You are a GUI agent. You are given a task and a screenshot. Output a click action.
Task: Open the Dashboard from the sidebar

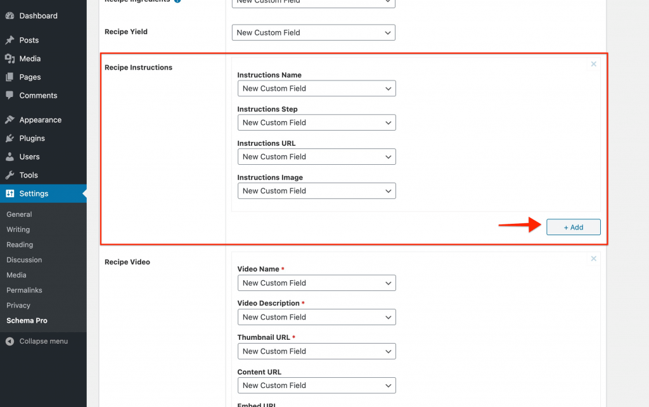pyautogui.click(x=11, y=15)
